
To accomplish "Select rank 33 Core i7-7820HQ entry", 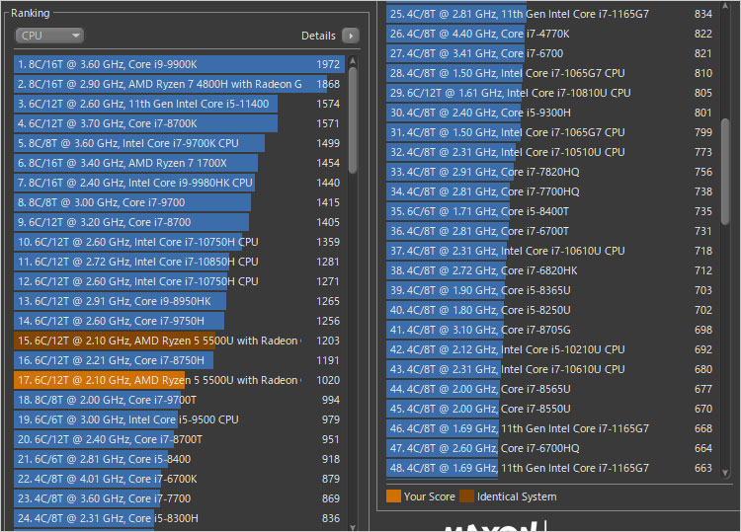I will pos(551,172).
